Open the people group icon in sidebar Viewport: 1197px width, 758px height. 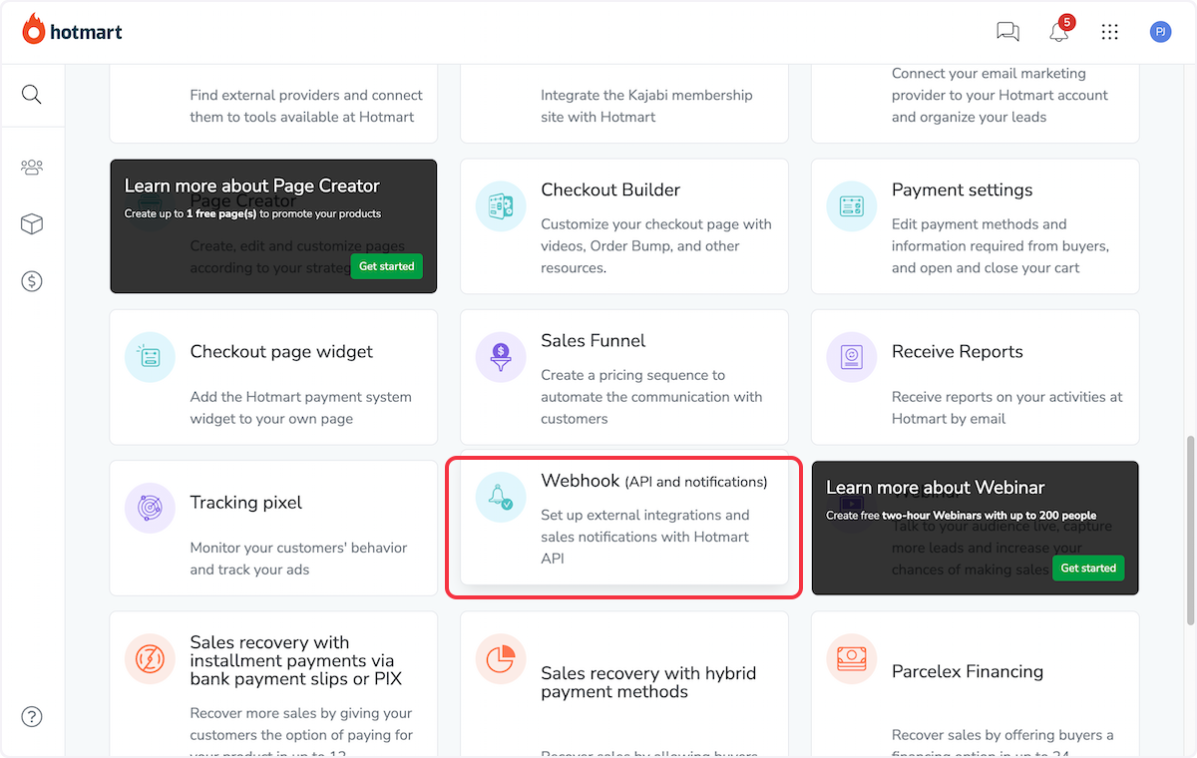pyautogui.click(x=32, y=168)
